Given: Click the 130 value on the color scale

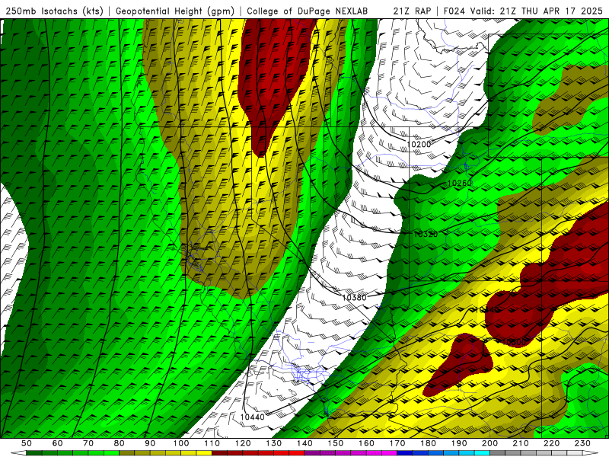Looking at the screenshot, I should tap(274, 443).
